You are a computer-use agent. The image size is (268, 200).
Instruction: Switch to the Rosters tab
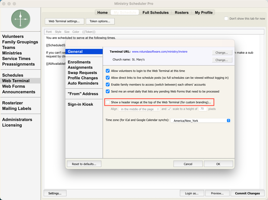pyautogui.click(x=181, y=12)
